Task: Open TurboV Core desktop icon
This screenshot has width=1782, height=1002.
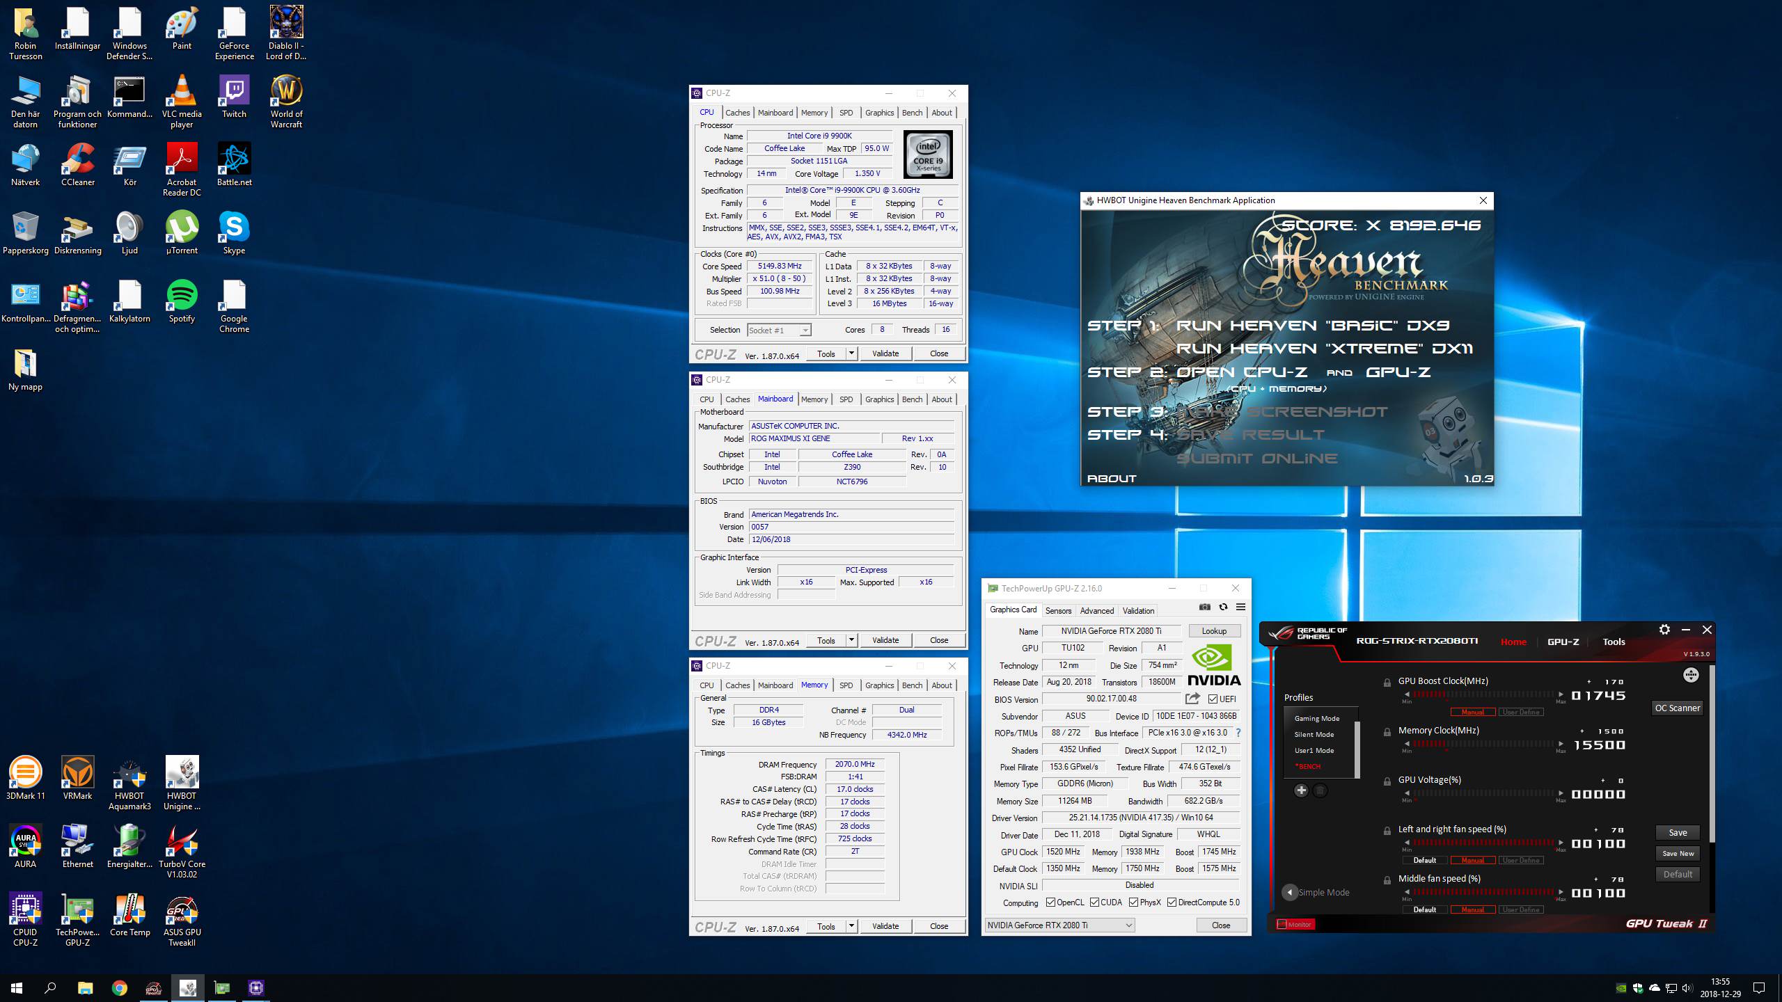Action: pyautogui.click(x=182, y=851)
